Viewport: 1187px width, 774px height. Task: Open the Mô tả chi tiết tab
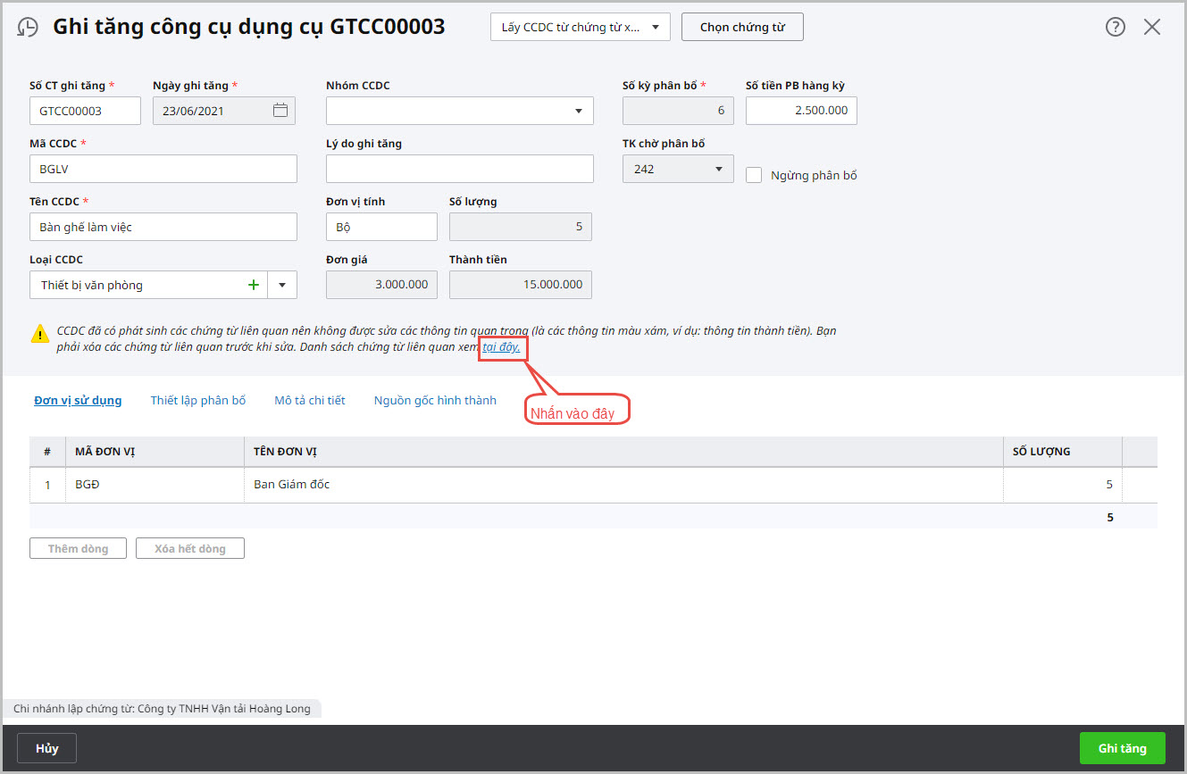[309, 400]
